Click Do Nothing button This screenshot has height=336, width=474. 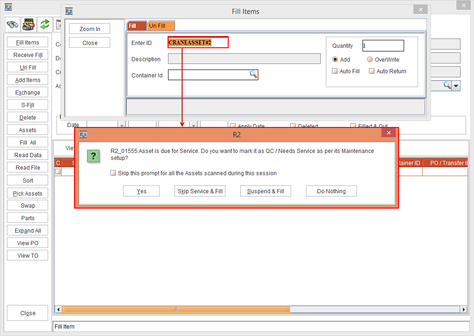click(x=331, y=191)
